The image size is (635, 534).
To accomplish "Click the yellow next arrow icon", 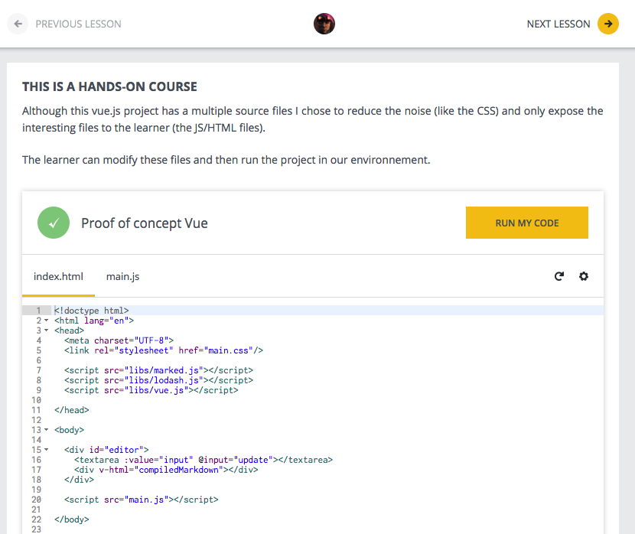I will point(608,24).
